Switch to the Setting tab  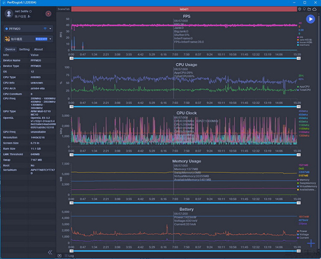coord(24,49)
